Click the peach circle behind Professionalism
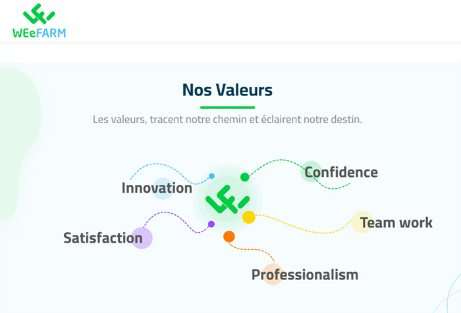This screenshot has height=313, width=461. 273,274
